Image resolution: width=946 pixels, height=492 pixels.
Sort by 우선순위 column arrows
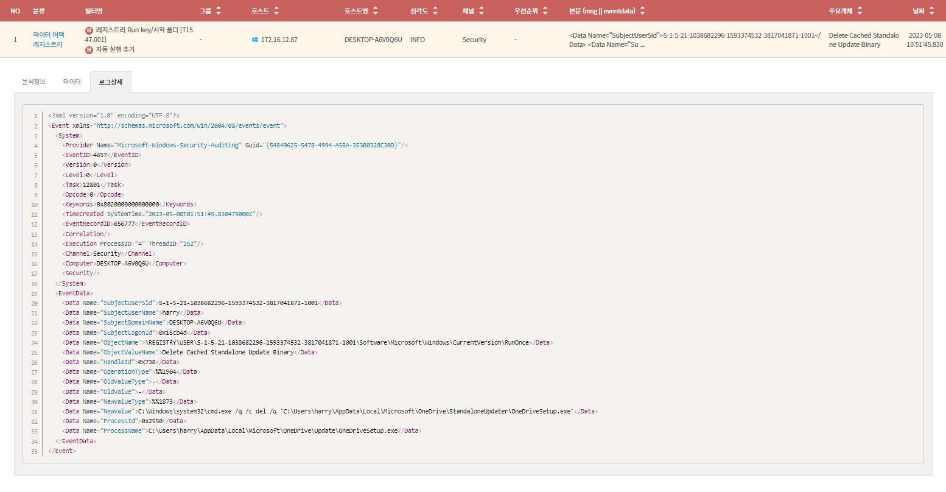pos(545,11)
